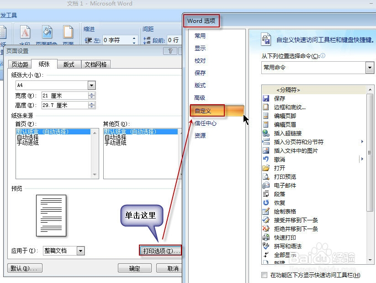Open Resources (资源) category
Viewport: 376px width, 283px height.
pos(200,136)
